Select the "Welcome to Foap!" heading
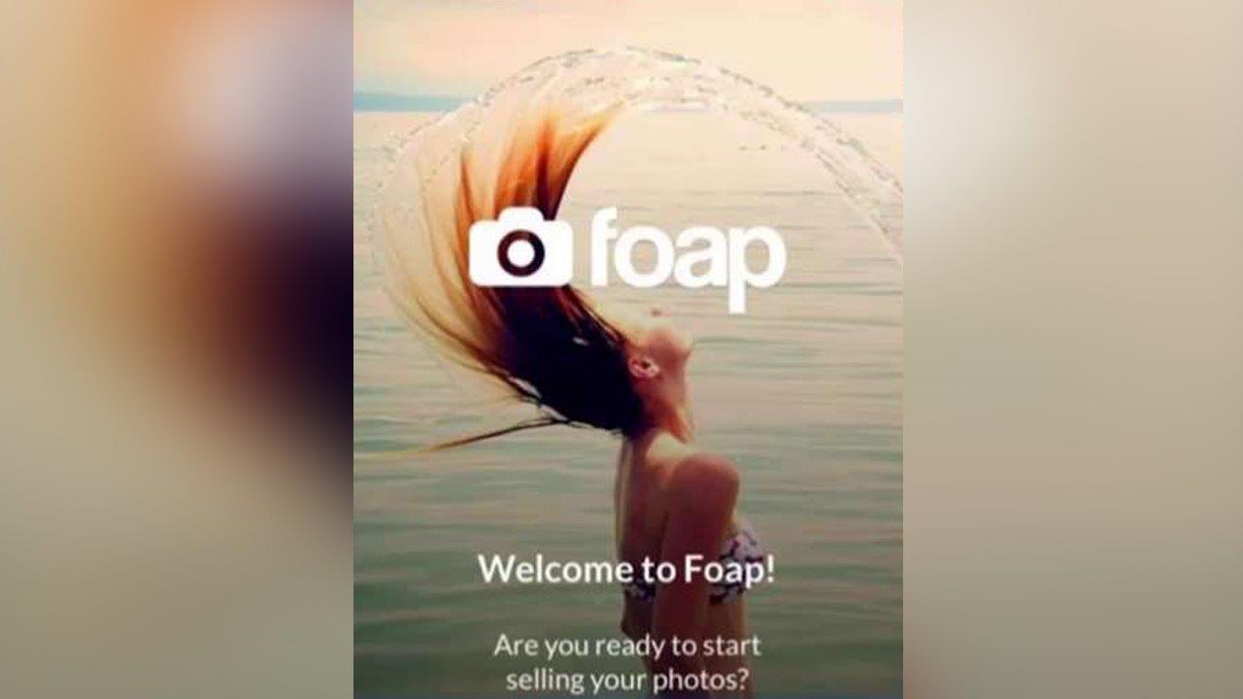The width and height of the screenshot is (1243, 699). 626,568
